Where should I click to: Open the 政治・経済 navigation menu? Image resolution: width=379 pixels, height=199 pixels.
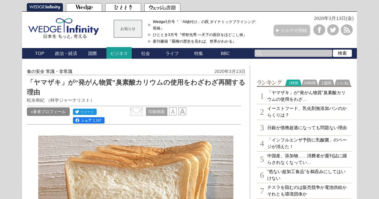click(66, 53)
